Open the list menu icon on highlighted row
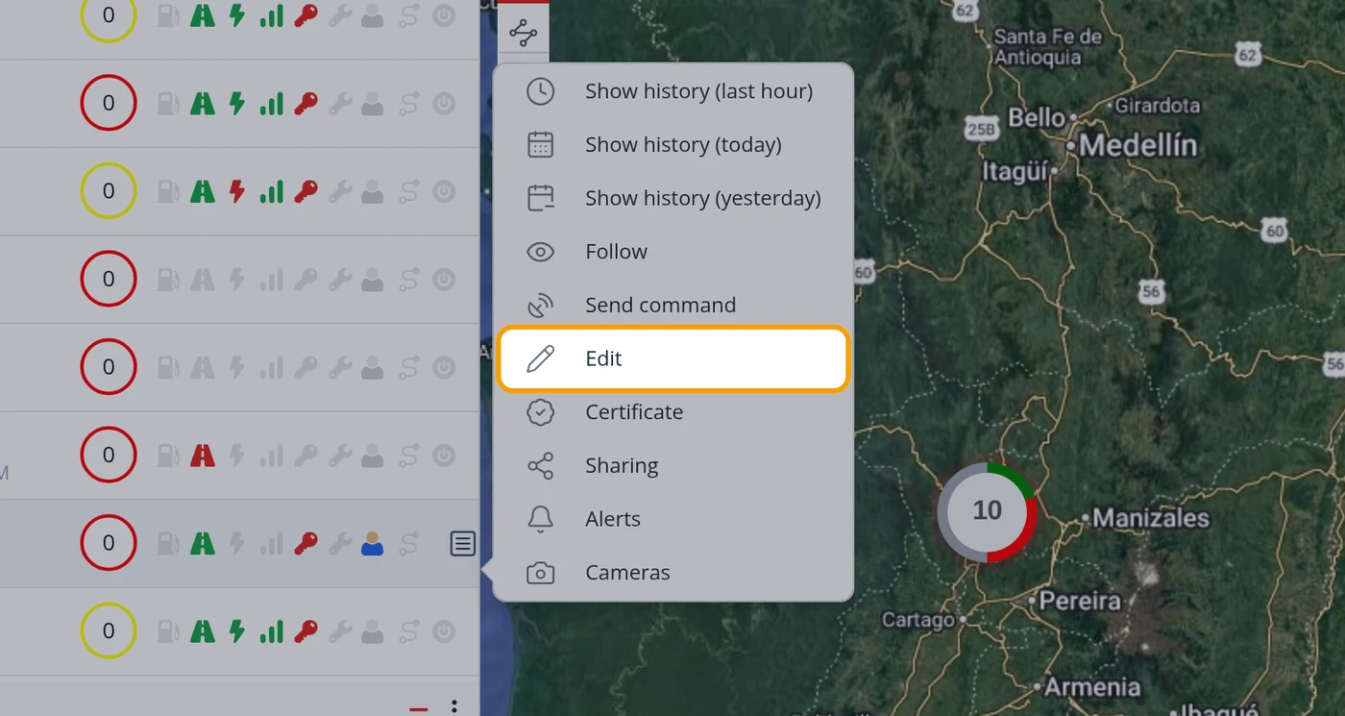This screenshot has height=716, width=1345. (462, 544)
